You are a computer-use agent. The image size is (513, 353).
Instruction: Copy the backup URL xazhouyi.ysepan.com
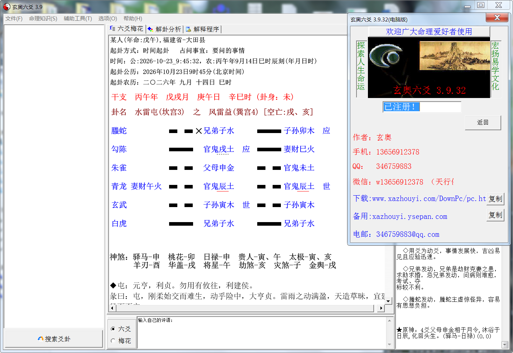(x=495, y=215)
